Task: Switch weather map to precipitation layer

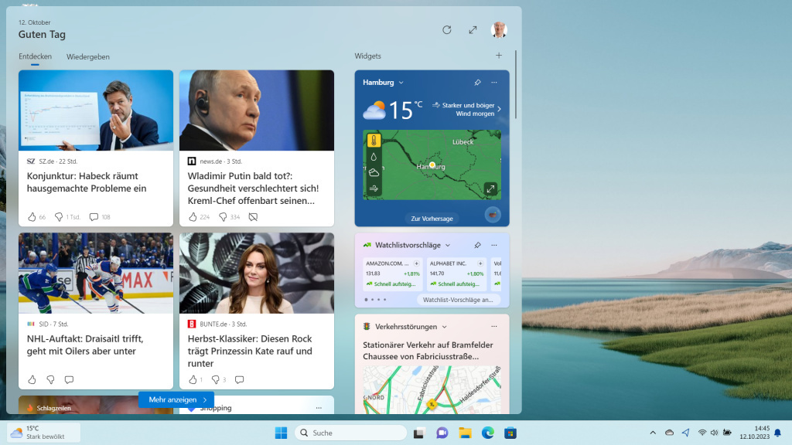Action: point(374,157)
